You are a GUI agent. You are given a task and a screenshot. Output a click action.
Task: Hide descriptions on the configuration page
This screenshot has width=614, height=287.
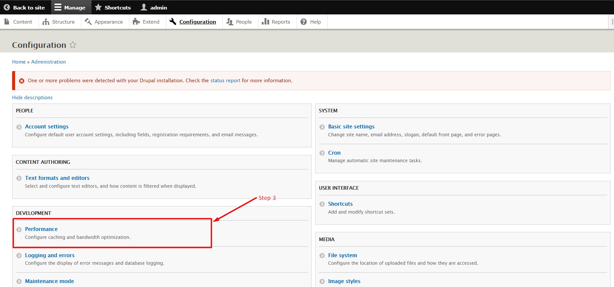coord(32,98)
